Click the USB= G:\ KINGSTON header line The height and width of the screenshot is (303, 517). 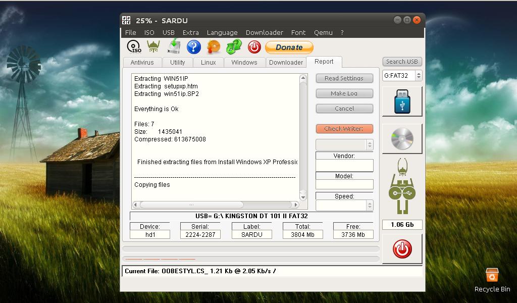tap(251, 216)
